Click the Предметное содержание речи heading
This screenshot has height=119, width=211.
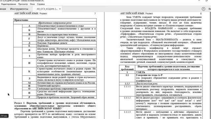click(x=55, y=23)
